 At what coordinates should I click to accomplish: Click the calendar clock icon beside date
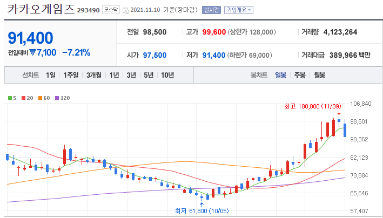coord(126,10)
